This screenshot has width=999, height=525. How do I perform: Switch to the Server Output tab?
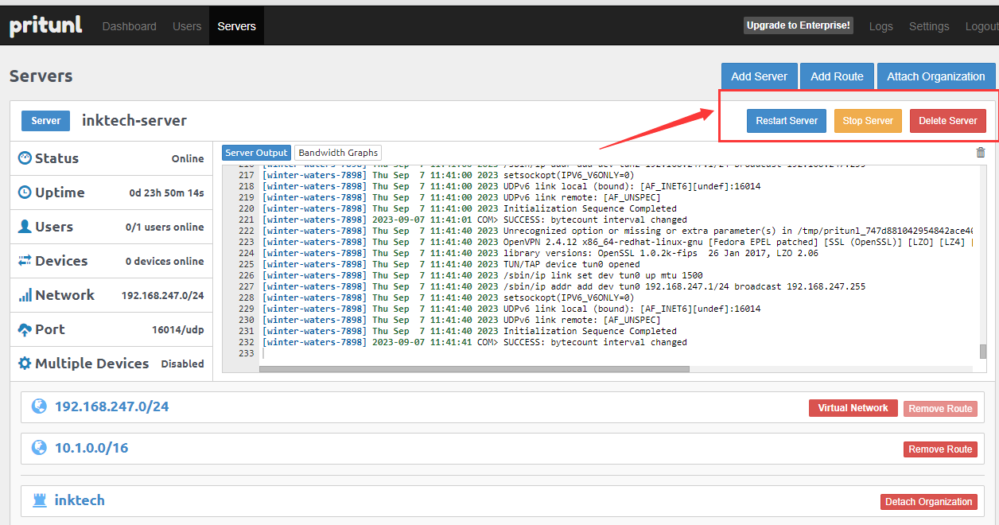tap(256, 153)
